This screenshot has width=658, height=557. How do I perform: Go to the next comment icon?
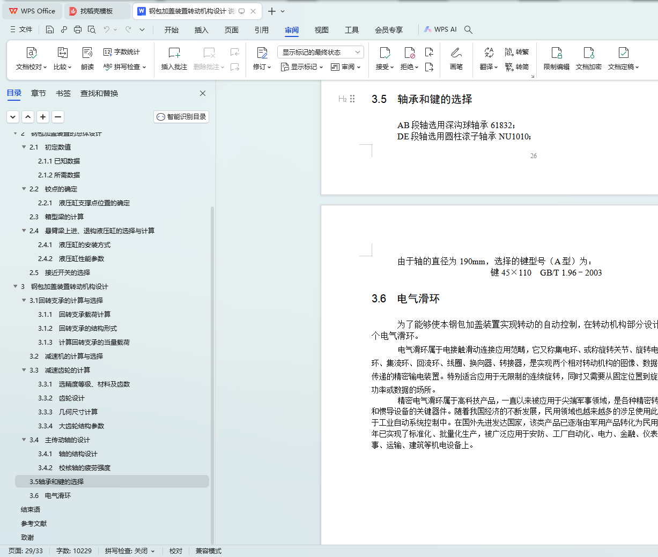coord(235,67)
